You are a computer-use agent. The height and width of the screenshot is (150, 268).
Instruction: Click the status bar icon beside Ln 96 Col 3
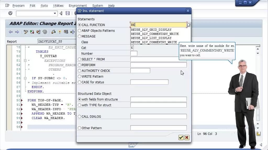point(258,134)
